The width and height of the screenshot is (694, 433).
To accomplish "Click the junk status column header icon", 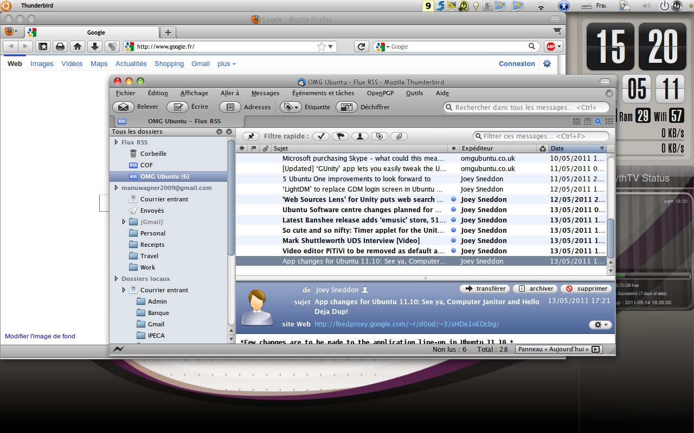I will 543,148.
